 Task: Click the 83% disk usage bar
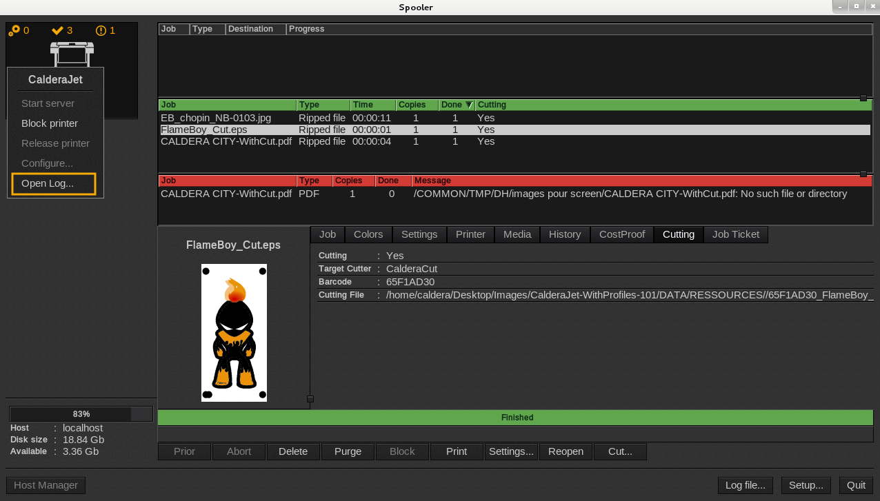pyautogui.click(x=81, y=414)
